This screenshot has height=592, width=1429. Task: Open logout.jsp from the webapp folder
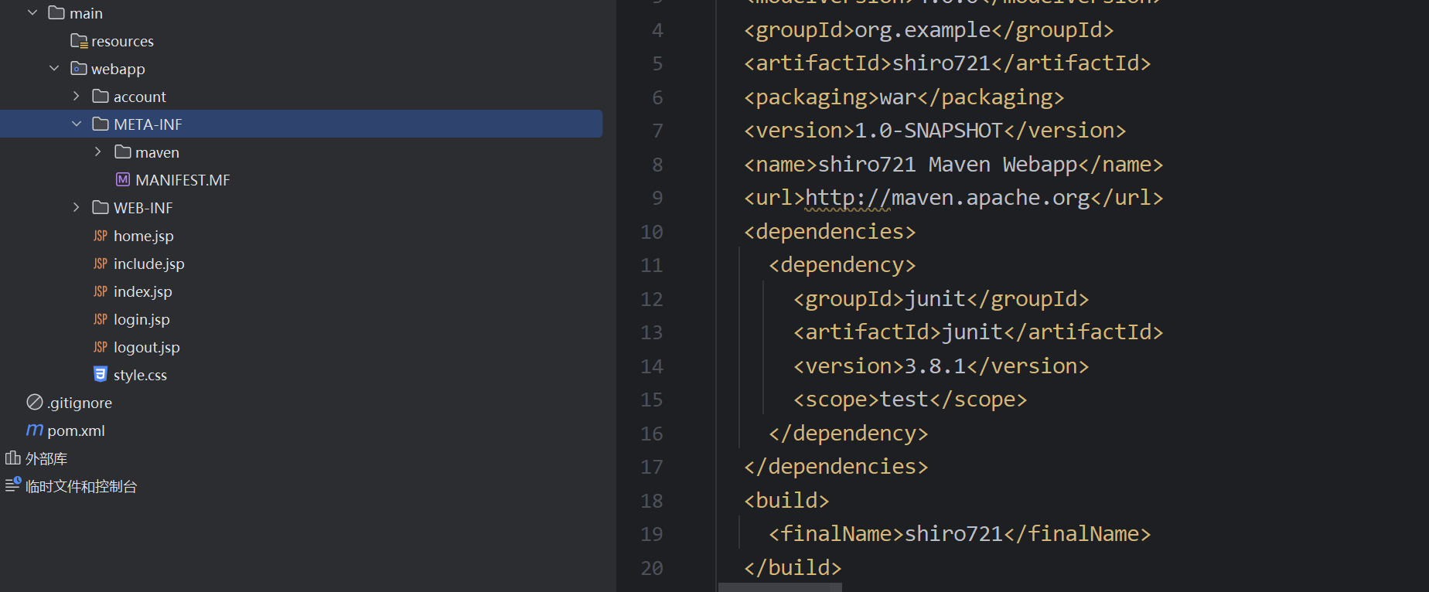pos(146,347)
